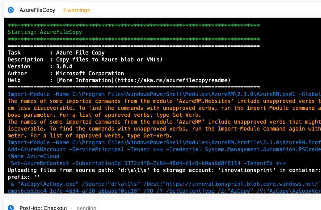Click the Post-job: Checkout pending clock icon
The image size is (321, 210).
click(x=11, y=208)
